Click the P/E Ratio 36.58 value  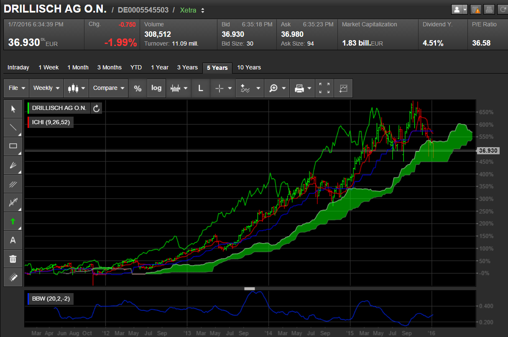point(481,43)
